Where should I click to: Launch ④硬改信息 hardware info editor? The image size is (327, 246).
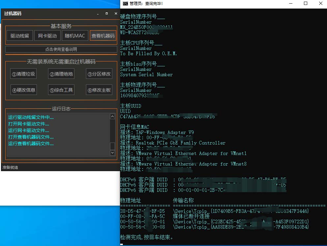tap(23, 89)
